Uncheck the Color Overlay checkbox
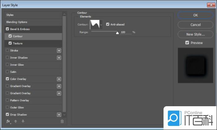This screenshot has width=217, height=130. 7,79
